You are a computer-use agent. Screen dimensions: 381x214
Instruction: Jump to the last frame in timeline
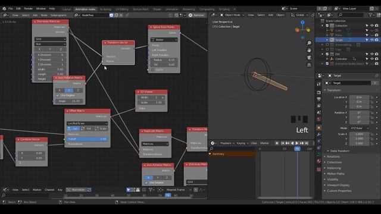[x=307, y=143]
